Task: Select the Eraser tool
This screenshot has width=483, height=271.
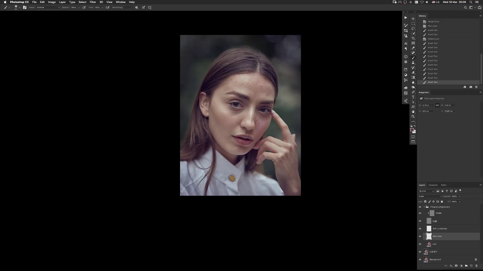Action: [x=413, y=72]
